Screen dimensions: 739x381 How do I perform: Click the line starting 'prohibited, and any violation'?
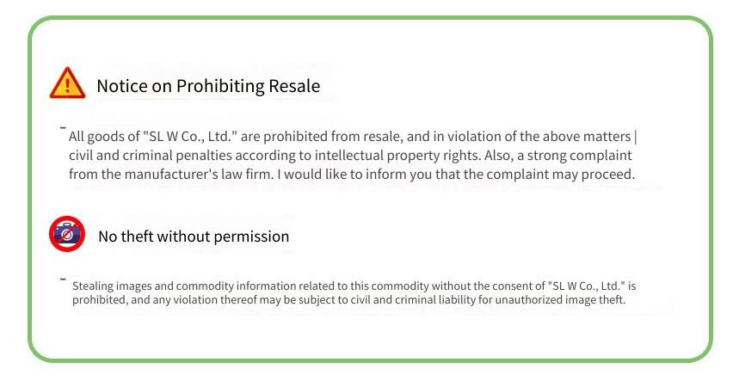pyautogui.click(x=348, y=300)
